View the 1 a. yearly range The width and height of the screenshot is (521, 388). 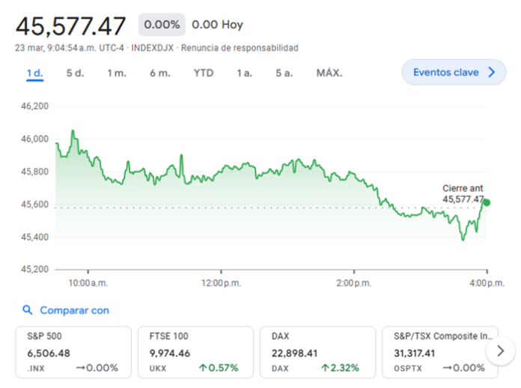pyautogui.click(x=244, y=73)
